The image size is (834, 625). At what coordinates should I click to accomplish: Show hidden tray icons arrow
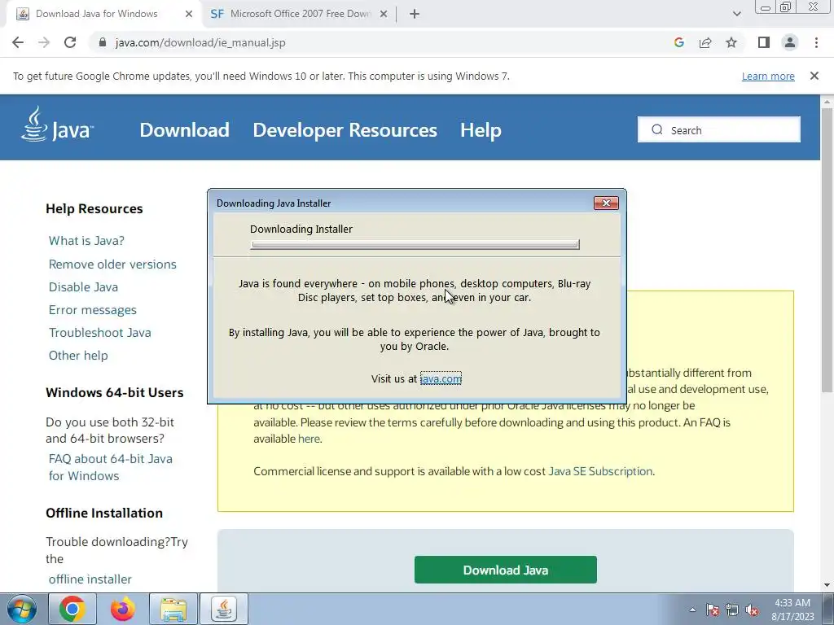pos(692,610)
